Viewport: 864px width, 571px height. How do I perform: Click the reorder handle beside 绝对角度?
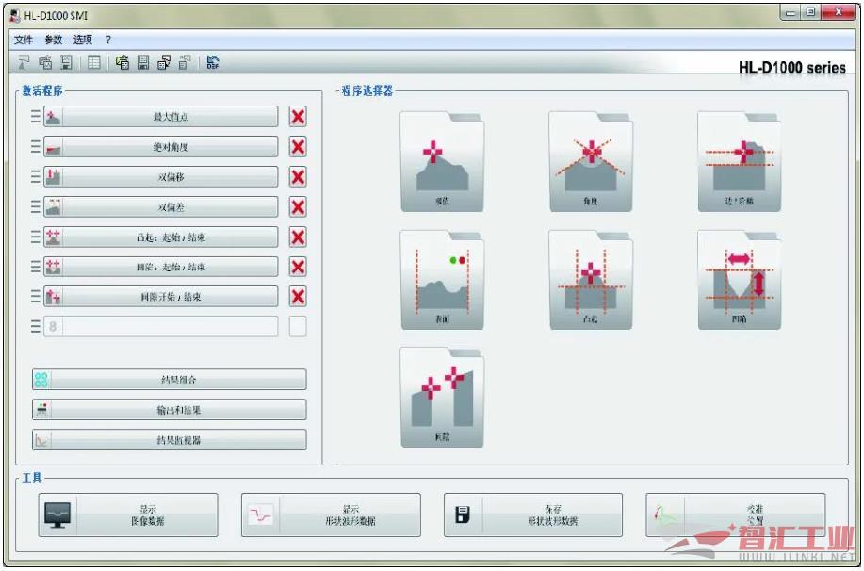(x=35, y=147)
